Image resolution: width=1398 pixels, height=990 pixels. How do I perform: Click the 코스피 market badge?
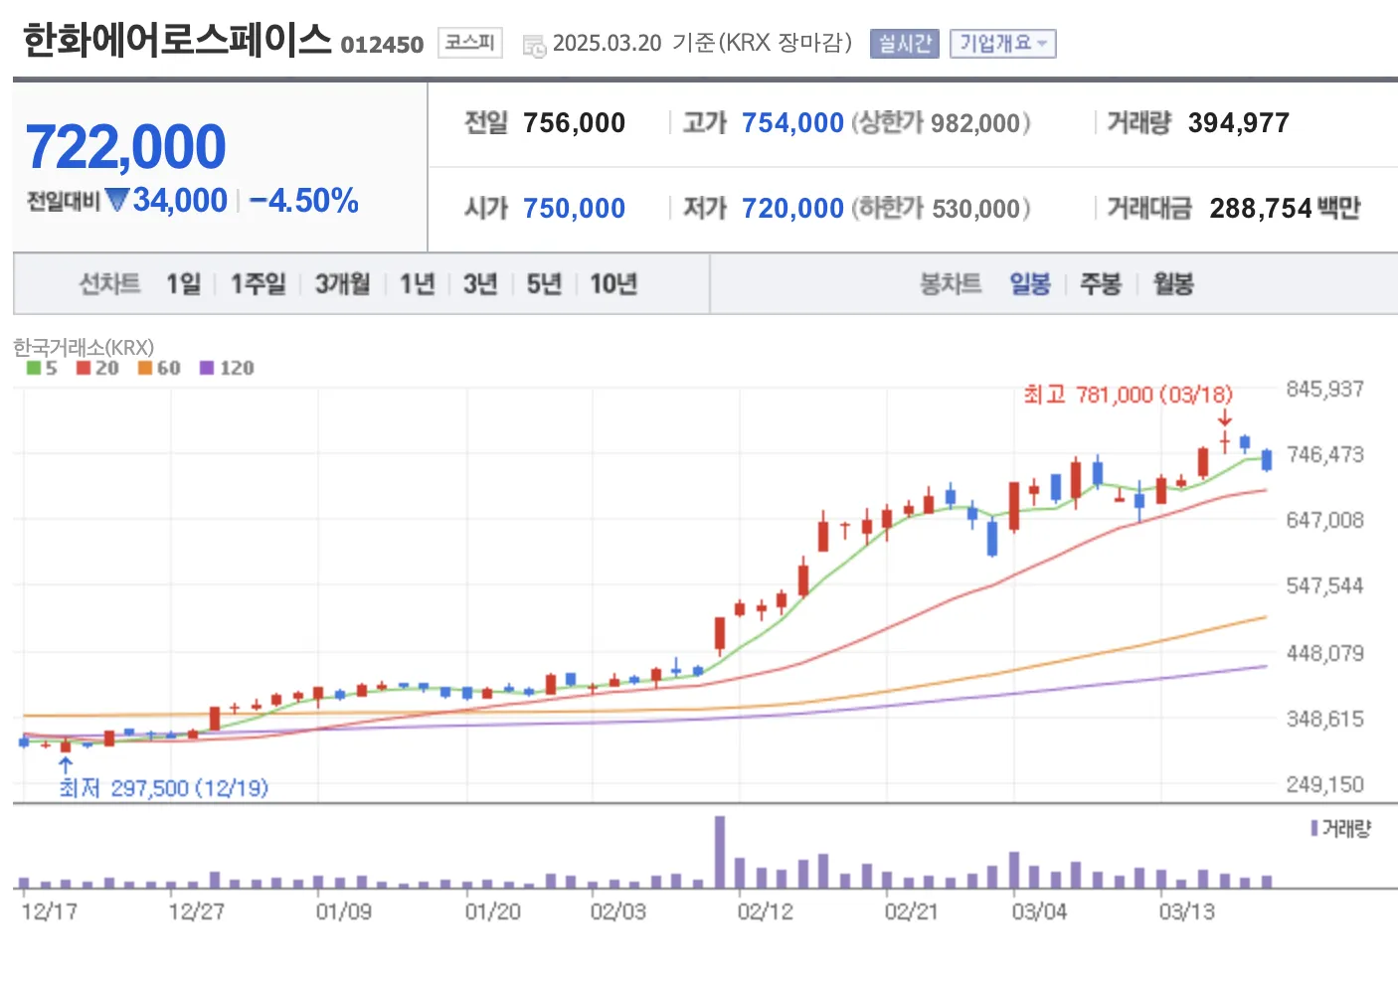pyautogui.click(x=469, y=43)
